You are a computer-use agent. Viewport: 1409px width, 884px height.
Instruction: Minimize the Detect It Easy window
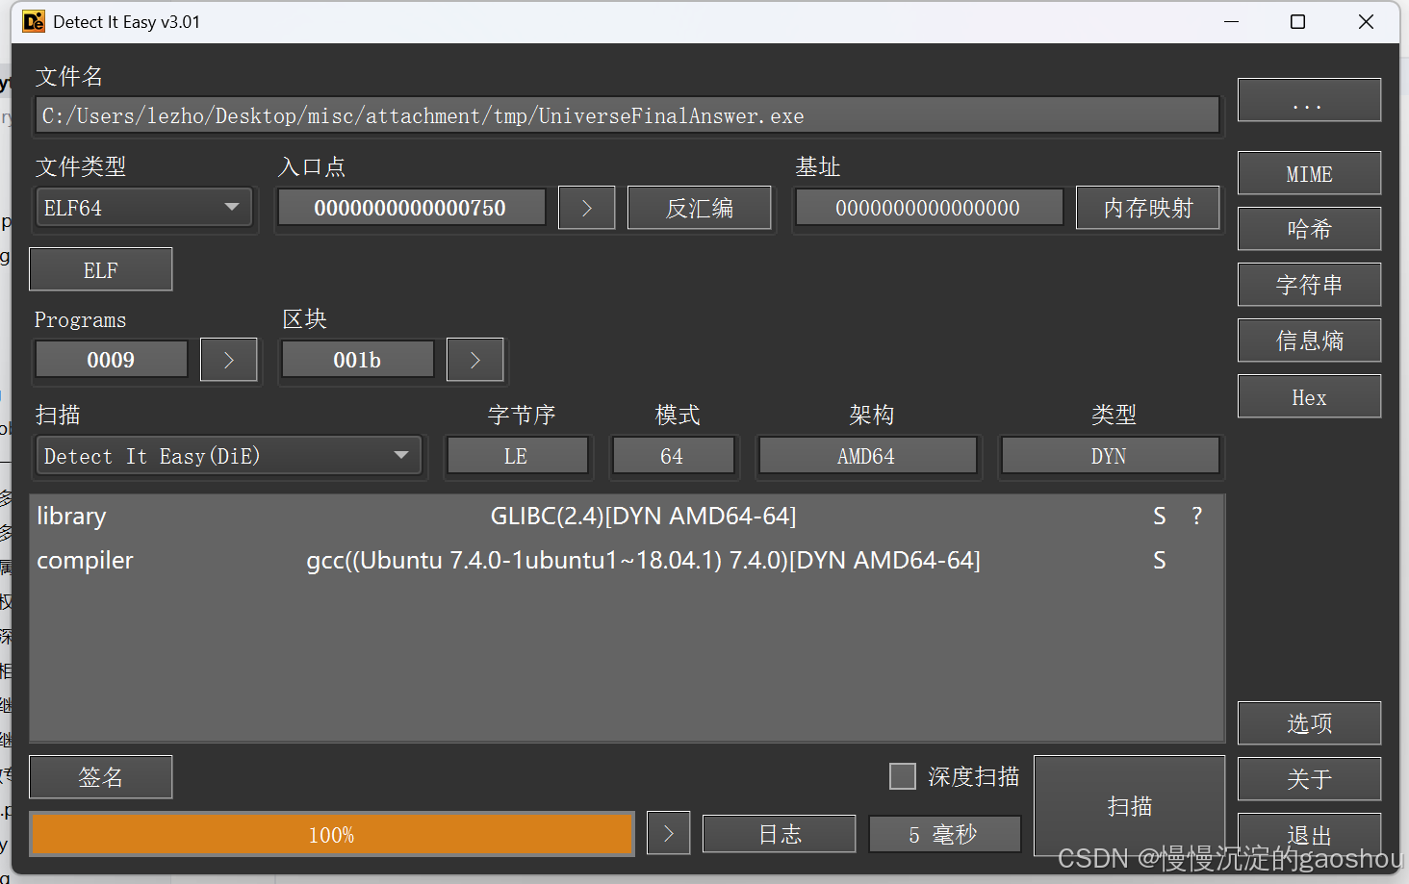[1231, 21]
